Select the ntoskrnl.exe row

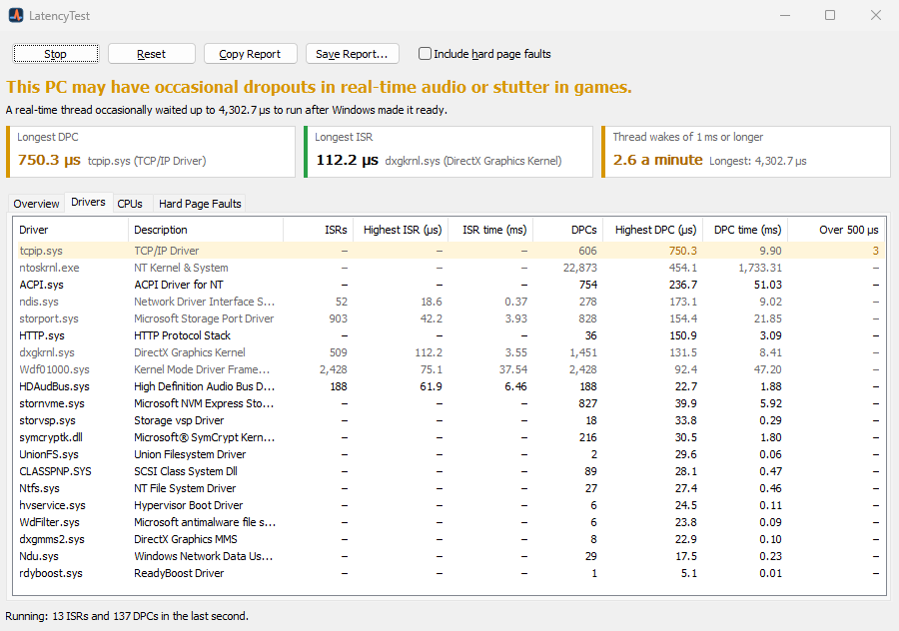click(449, 268)
